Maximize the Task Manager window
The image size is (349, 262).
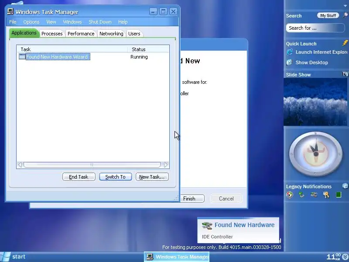pos(163,12)
